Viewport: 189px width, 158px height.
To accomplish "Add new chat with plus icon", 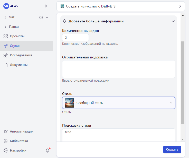I will (47, 17).
